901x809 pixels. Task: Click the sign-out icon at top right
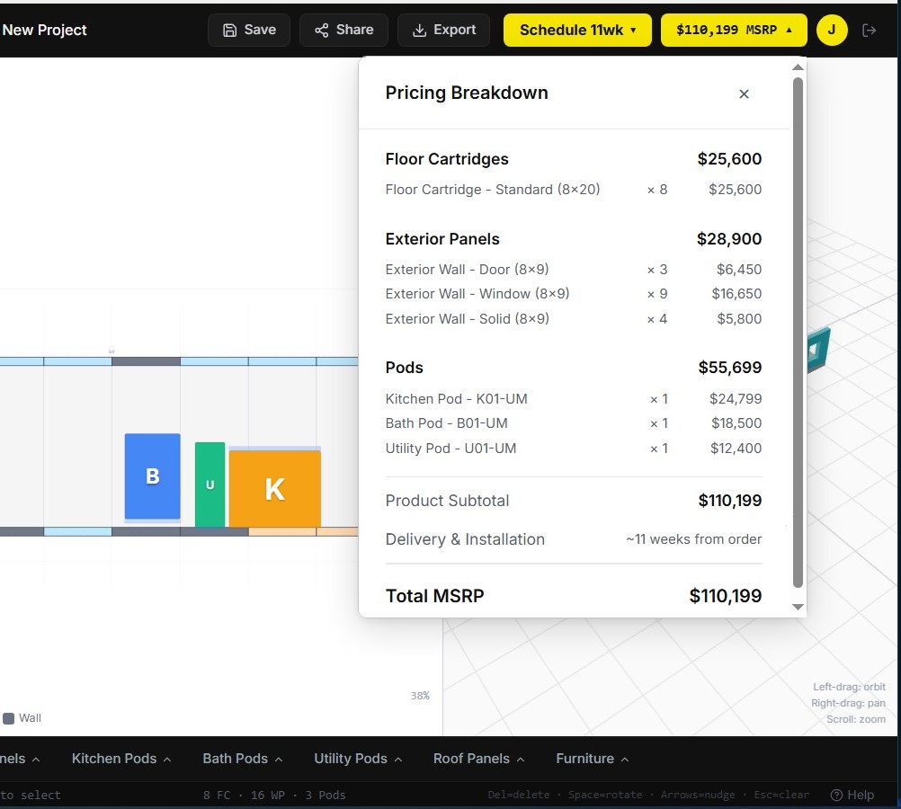(x=869, y=30)
